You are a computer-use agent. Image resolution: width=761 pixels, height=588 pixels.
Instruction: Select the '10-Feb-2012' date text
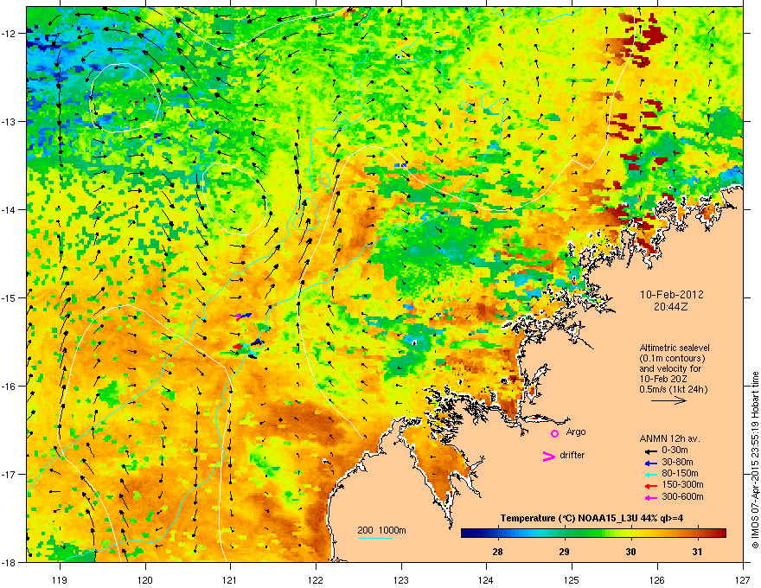(x=671, y=295)
